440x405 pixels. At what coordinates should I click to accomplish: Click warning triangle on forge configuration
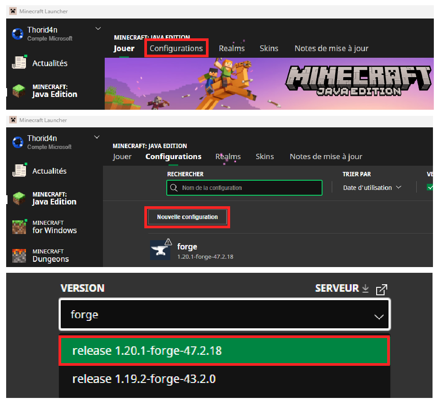coord(168,242)
